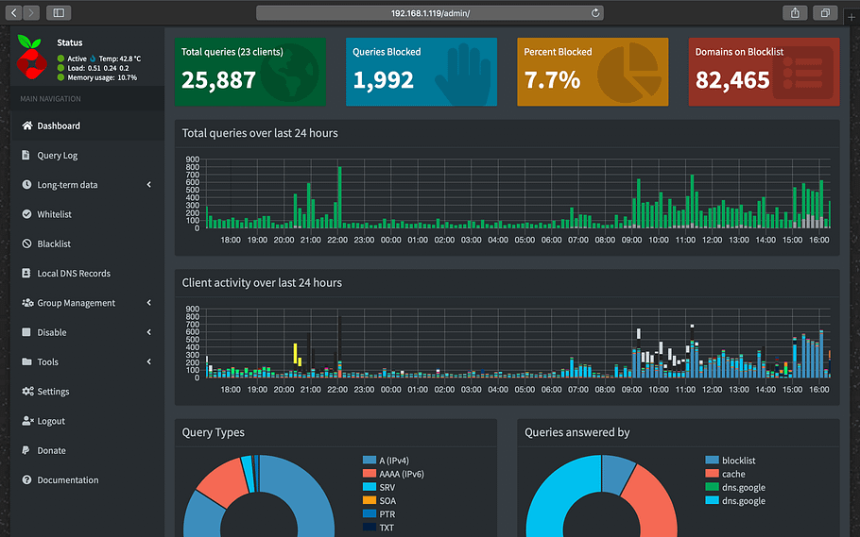This screenshot has width=860, height=537.
Task: Expand the Tools submenu chevron
Action: pos(148,361)
